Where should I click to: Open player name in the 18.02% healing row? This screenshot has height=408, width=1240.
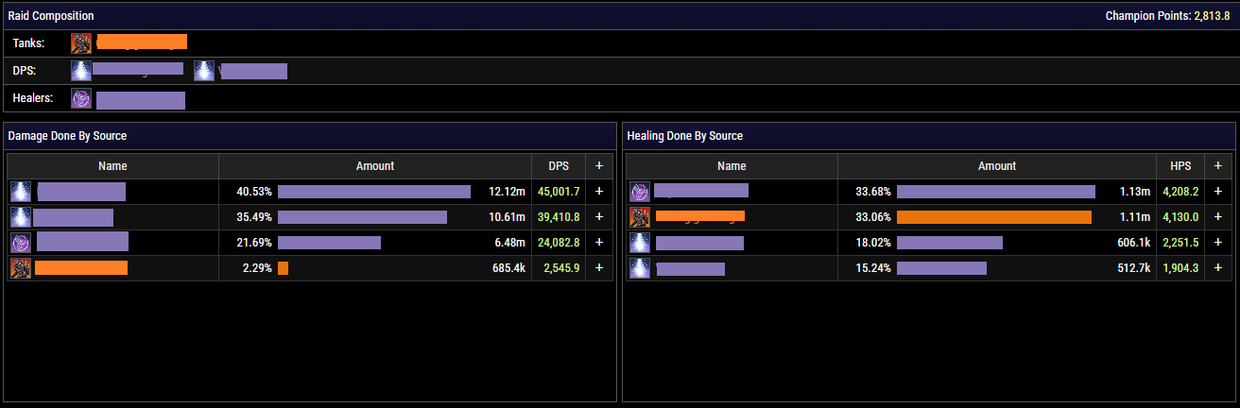pyautogui.click(x=699, y=243)
